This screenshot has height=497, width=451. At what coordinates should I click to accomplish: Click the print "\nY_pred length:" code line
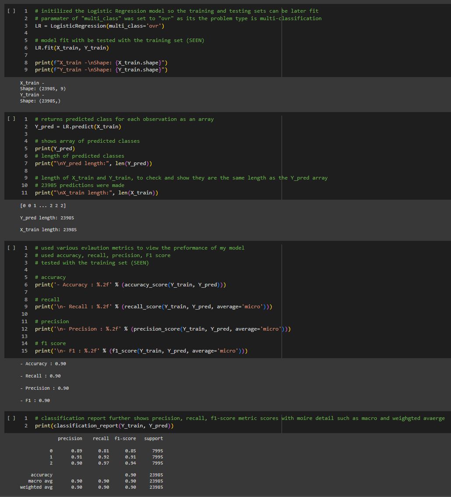click(94, 163)
